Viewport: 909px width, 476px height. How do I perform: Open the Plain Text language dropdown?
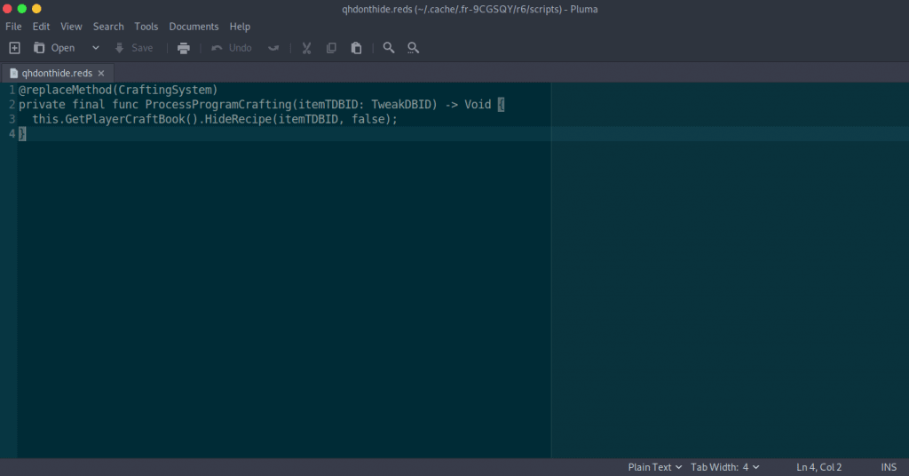[654, 467]
